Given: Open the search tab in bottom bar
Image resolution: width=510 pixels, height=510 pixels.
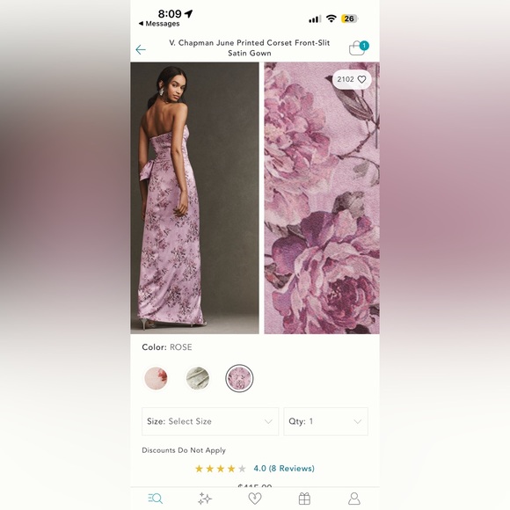Looking at the screenshot, I should point(155,499).
